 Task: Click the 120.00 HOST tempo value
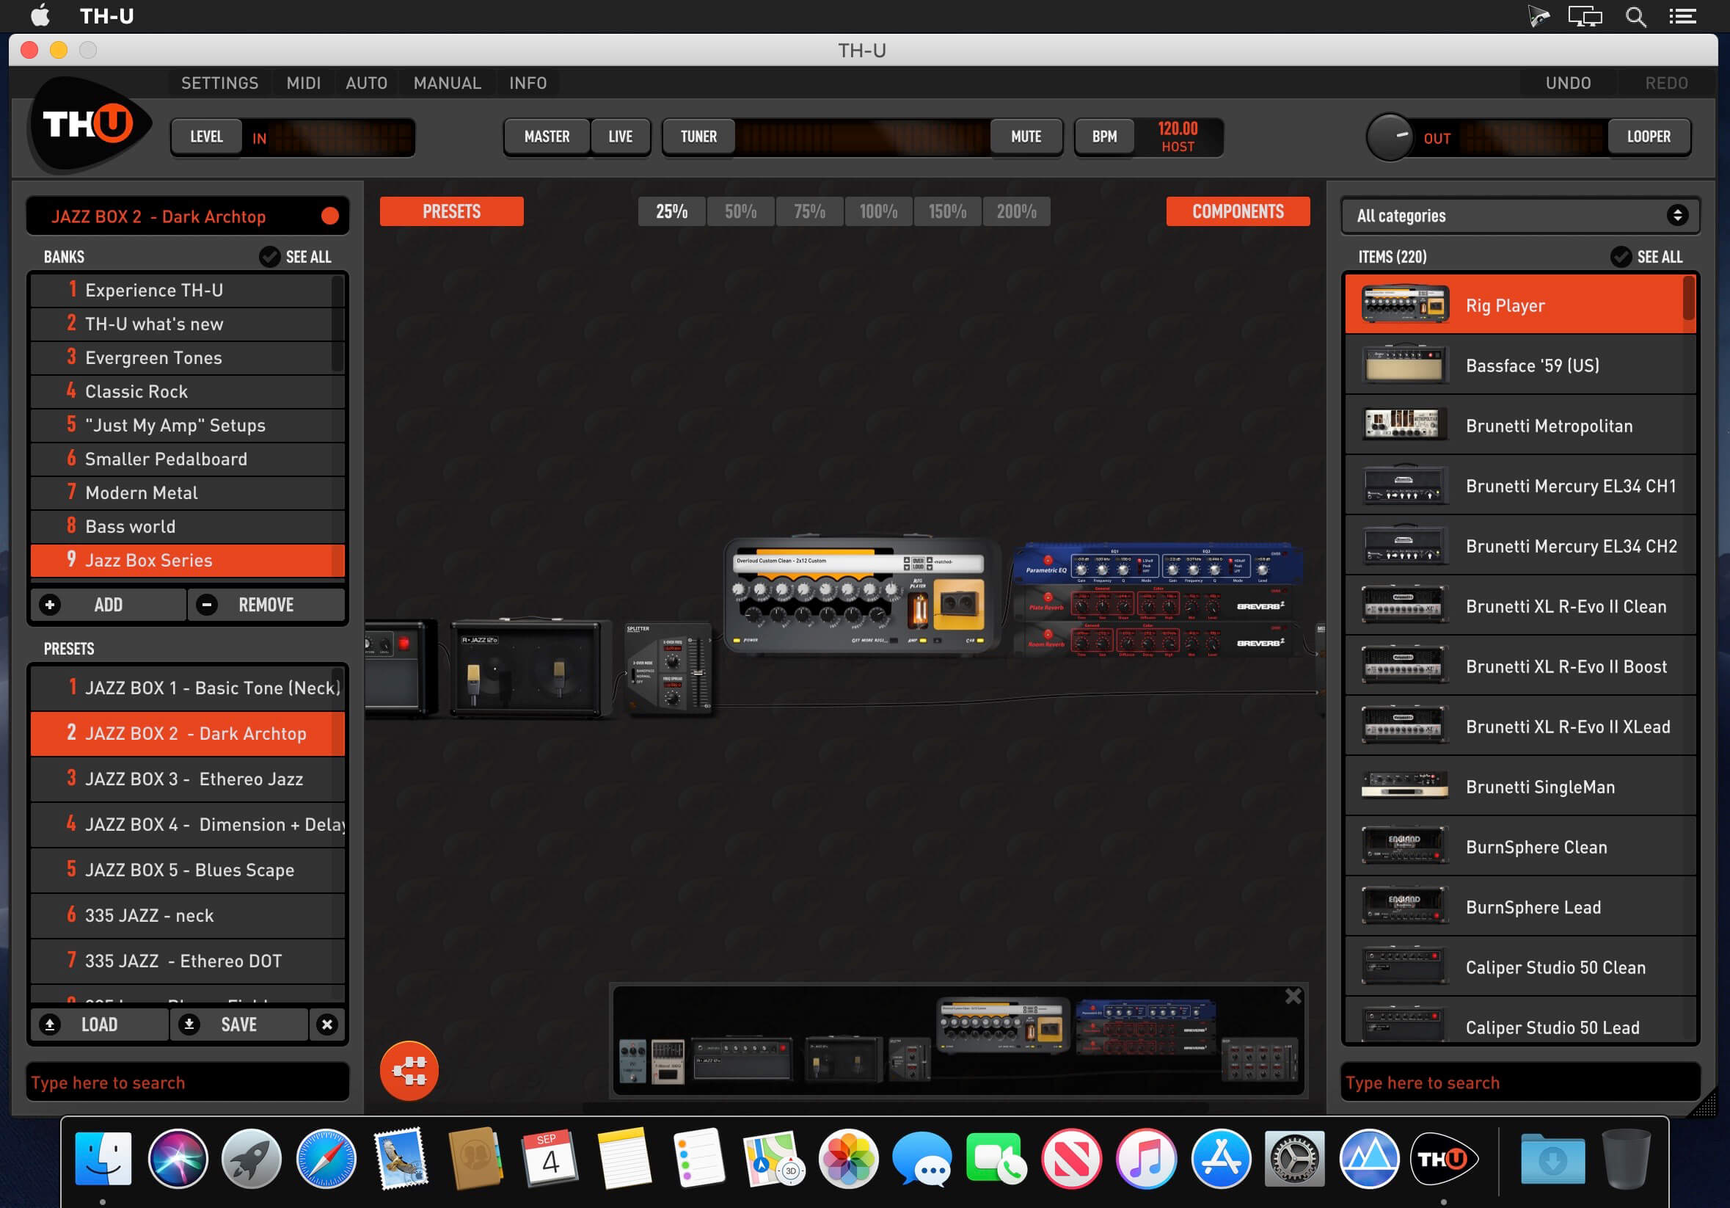tap(1177, 137)
